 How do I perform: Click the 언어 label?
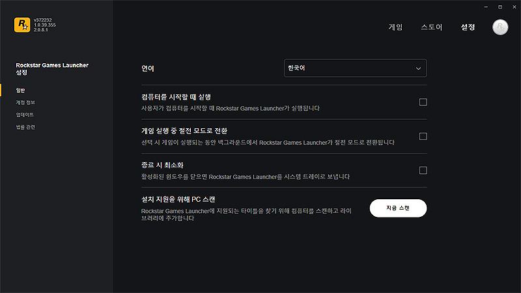(148, 68)
